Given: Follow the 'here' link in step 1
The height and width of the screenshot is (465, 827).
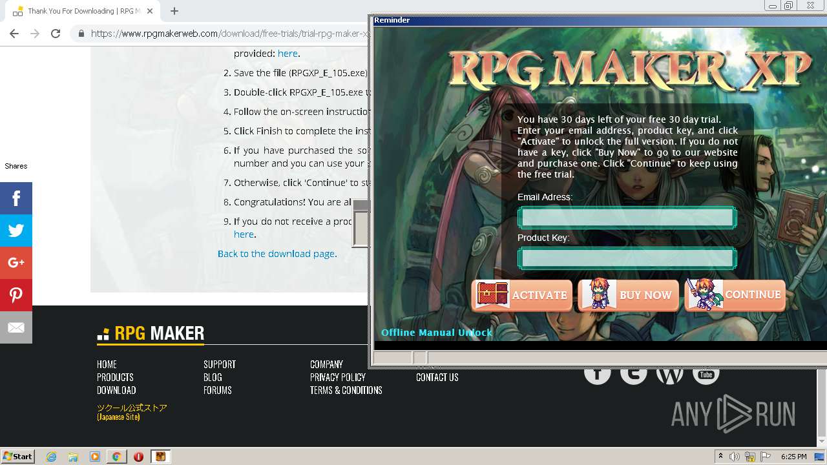Looking at the screenshot, I should [288, 54].
